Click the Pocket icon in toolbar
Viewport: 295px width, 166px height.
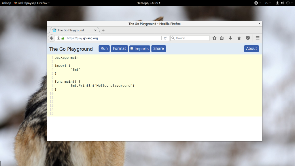(248, 38)
